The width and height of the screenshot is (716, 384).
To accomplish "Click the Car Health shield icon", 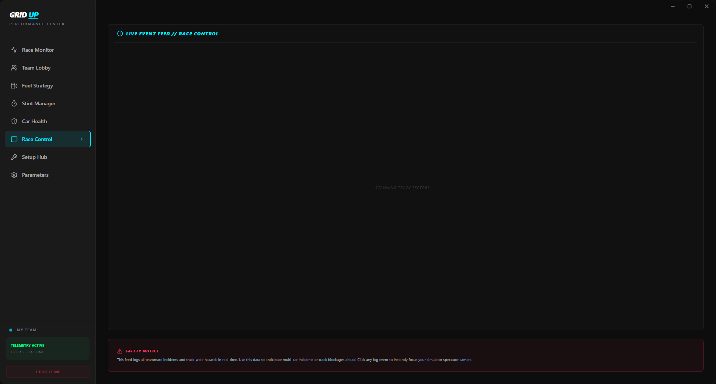I will (x=14, y=121).
